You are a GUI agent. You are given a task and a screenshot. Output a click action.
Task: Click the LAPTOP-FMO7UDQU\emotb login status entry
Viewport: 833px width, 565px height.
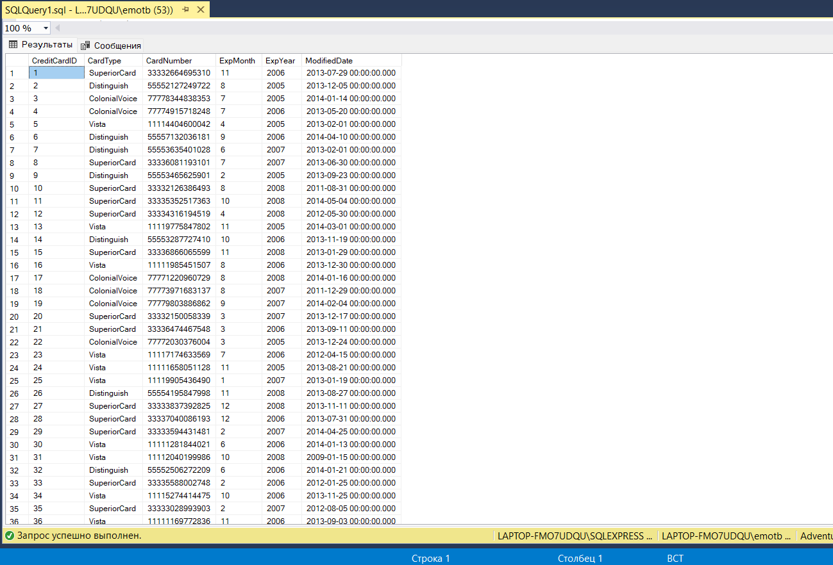coord(727,536)
